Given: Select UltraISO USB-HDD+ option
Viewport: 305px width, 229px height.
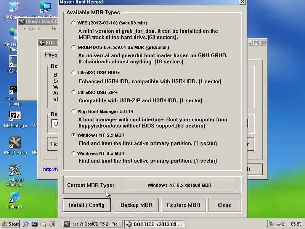Looking at the screenshot, I should [x=73, y=73].
